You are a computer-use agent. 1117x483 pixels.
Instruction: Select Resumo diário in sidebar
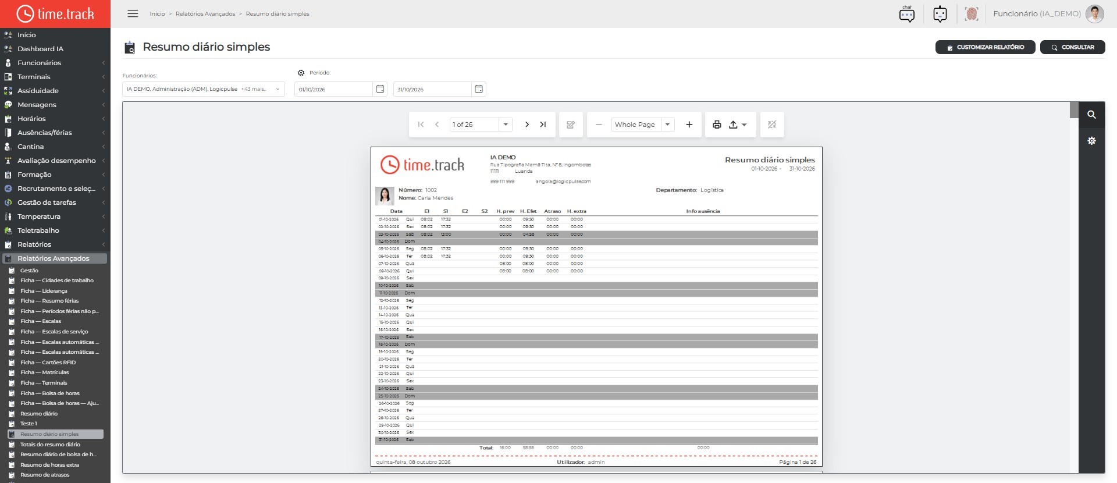tap(39, 414)
